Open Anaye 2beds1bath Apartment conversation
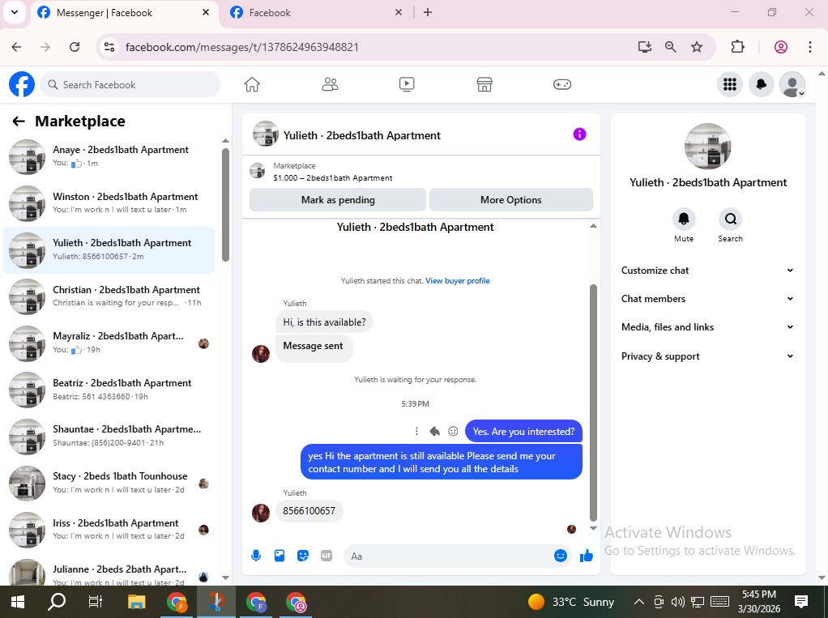 [109, 156]
